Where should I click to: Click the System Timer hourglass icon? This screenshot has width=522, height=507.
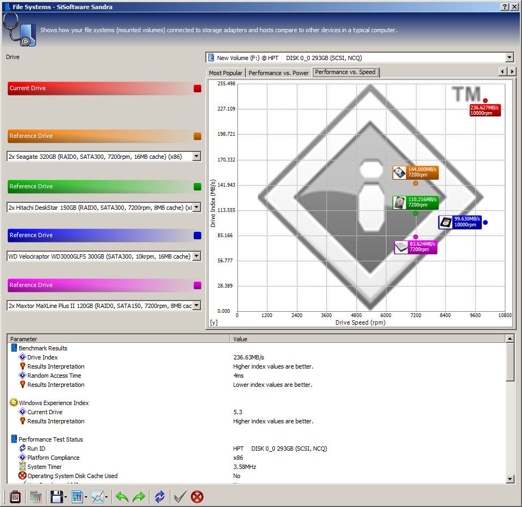click(23, 467)
